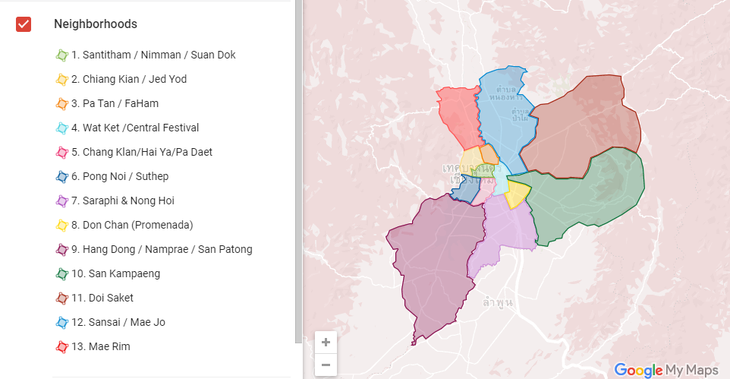Select 9. Hang Dong / Namprae / San Patong
730x379 pixels.
[x=162, y=249]
